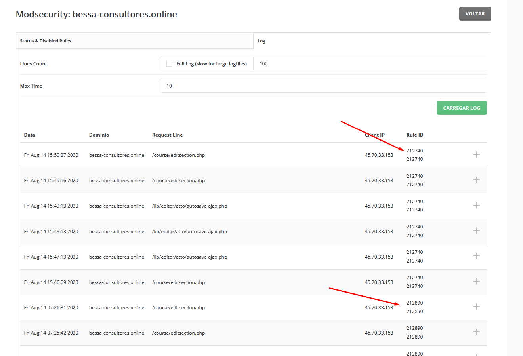
Task: Expand the 15:47:13 log row plus icon
Action: (x=476, y=256)
